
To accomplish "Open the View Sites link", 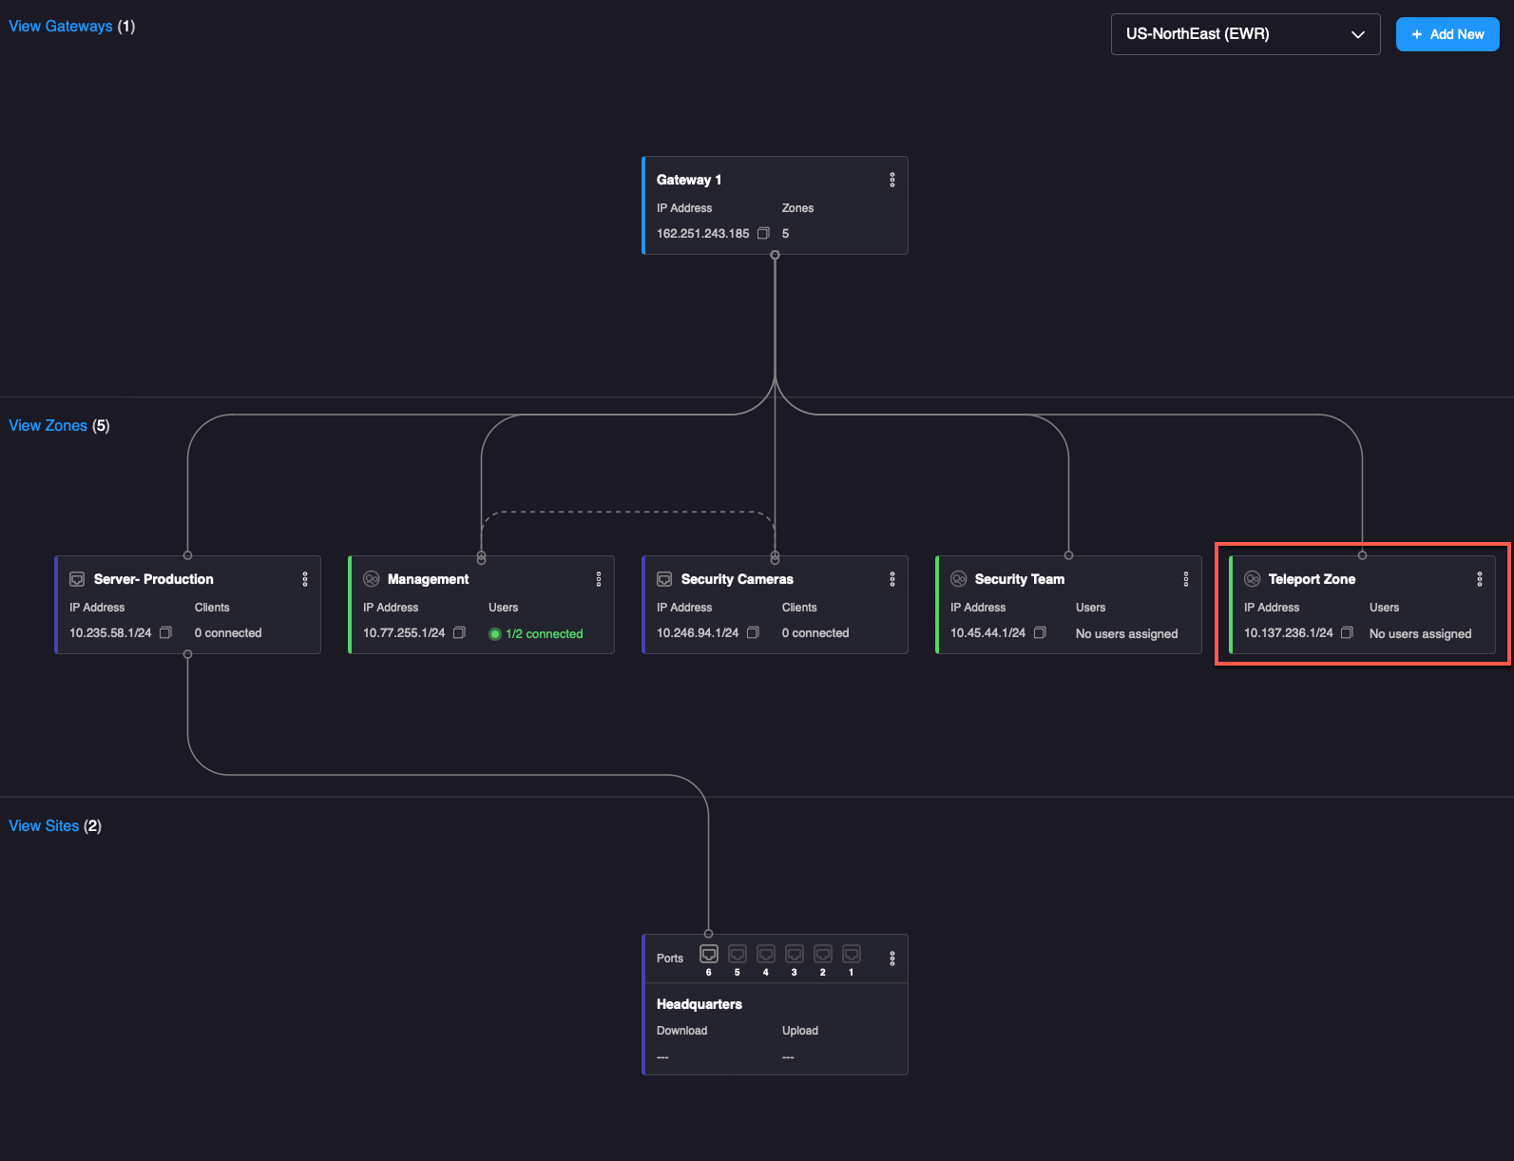I will click(44, 826).
